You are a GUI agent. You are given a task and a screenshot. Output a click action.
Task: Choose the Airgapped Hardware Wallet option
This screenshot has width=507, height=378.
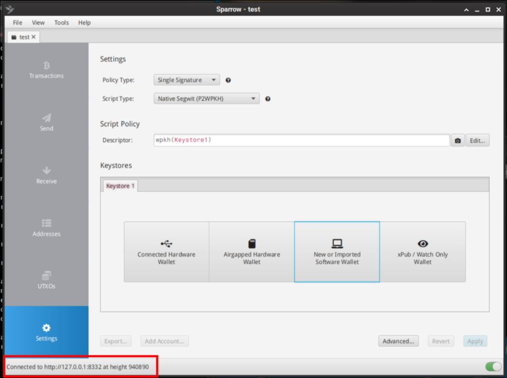pyautogui.click(x=252, y=252)
